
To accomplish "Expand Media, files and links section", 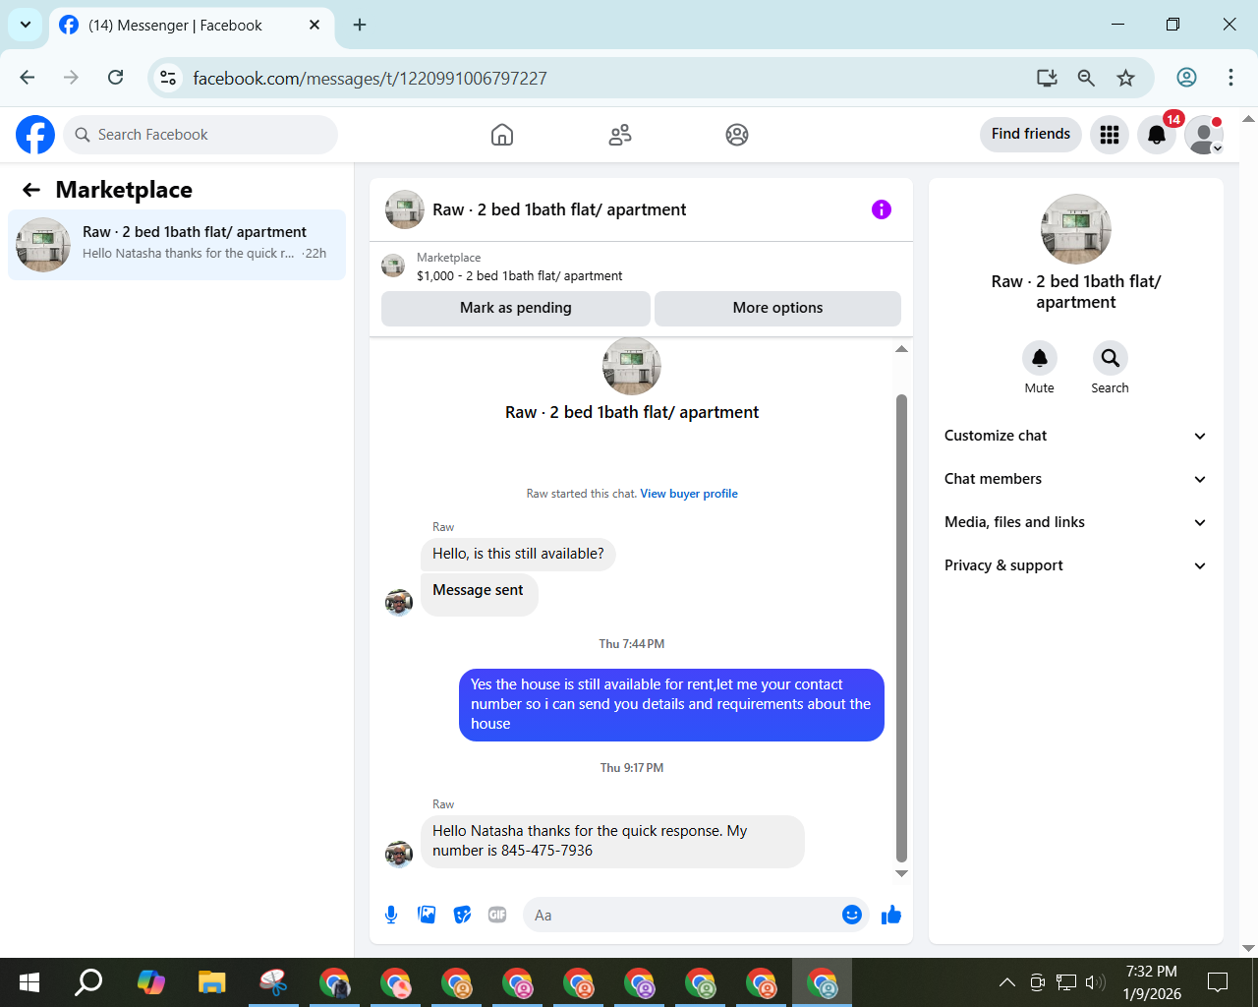I will pos(1076,522).
